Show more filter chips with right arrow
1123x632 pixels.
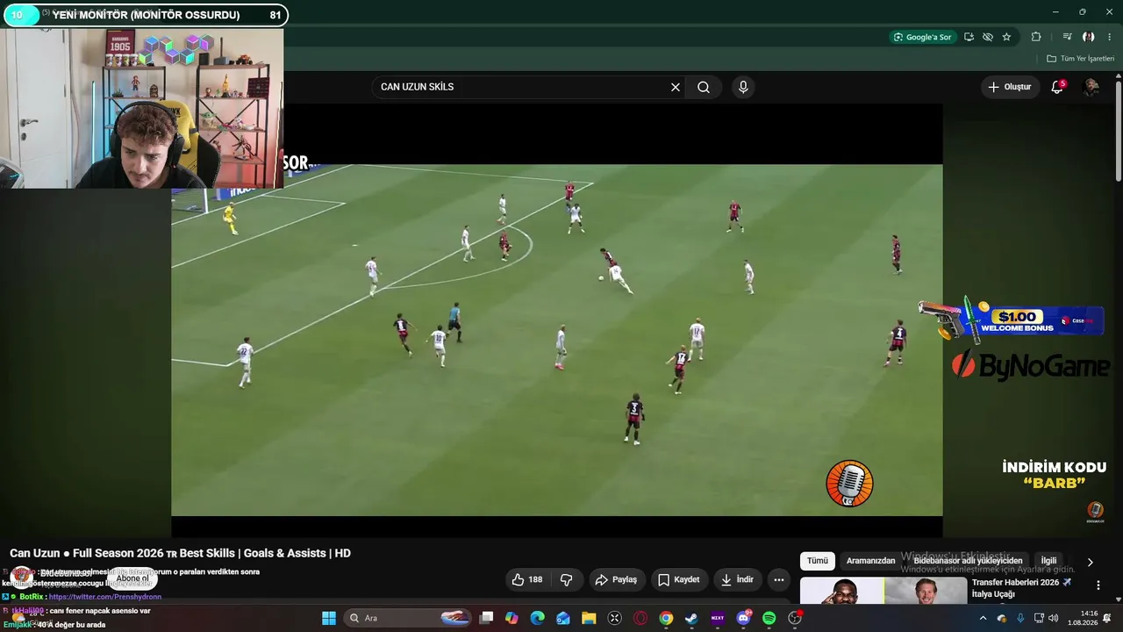1091,562
